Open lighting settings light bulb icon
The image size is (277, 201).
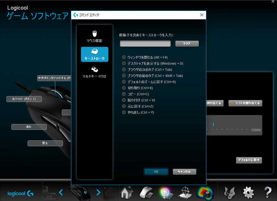coord(166,193)
